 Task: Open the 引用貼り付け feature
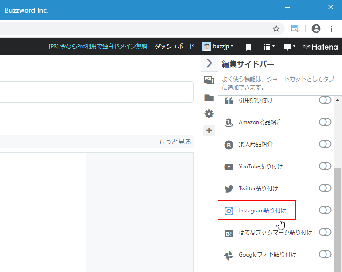(256, 100)
